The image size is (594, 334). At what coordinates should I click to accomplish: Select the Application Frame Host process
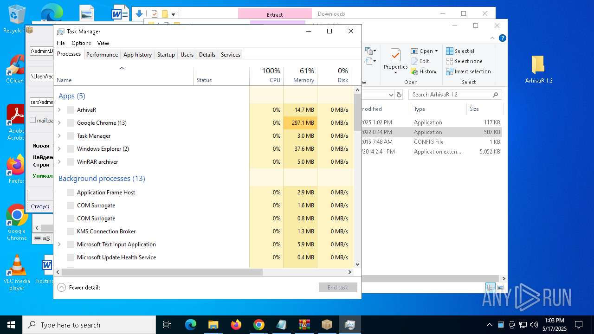pos(203,193)
